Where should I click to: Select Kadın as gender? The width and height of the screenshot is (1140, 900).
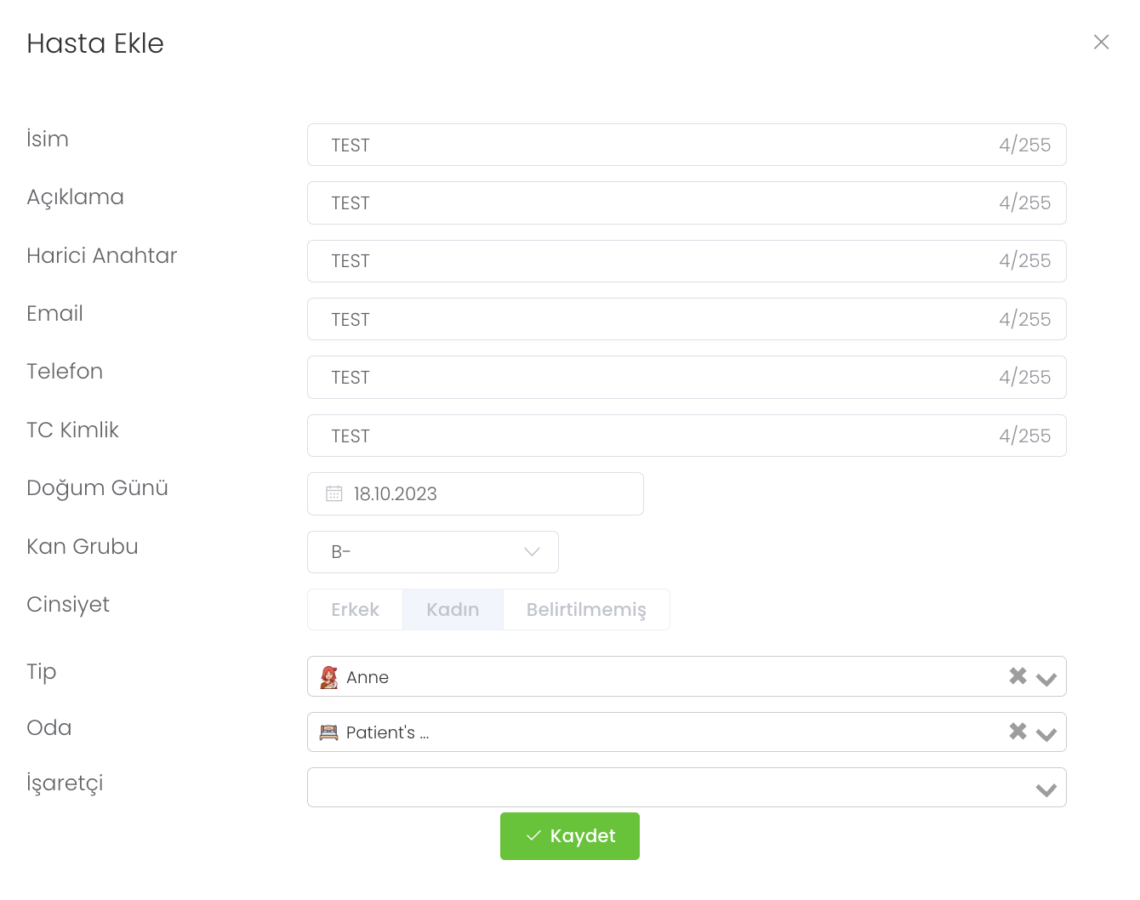[x=453, y=610]
